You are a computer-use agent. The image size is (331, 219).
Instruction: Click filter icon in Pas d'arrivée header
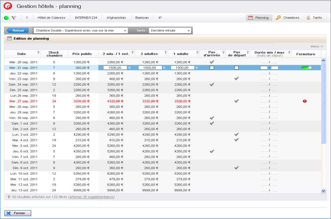(x=223, y=52)
